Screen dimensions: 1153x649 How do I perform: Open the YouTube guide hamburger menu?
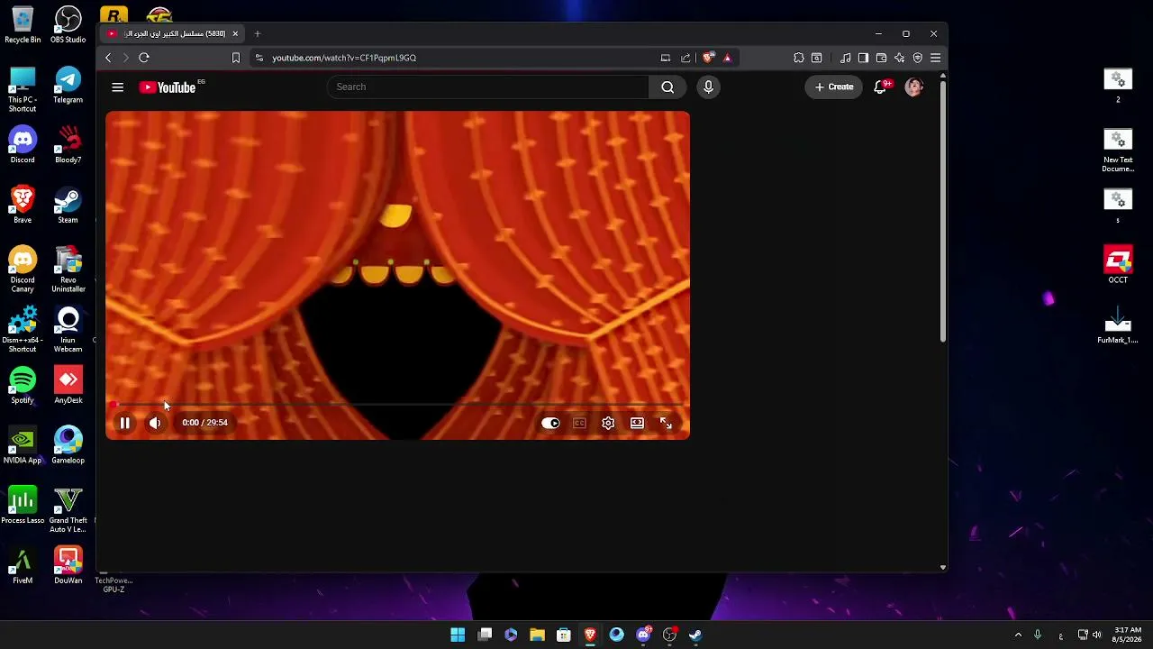[117, 87]
